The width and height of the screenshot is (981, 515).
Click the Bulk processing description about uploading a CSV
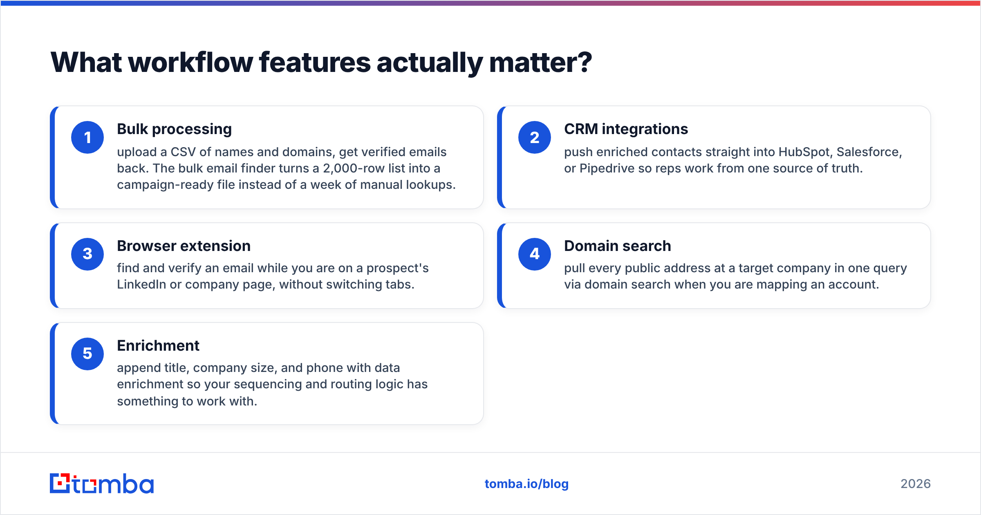coord(286,168)
